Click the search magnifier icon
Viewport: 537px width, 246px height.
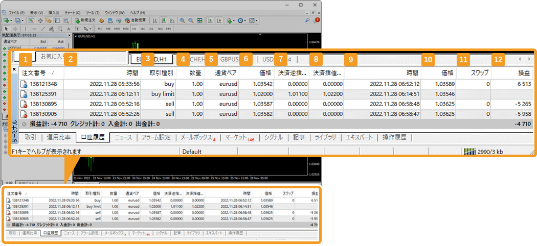coord(307,20)
